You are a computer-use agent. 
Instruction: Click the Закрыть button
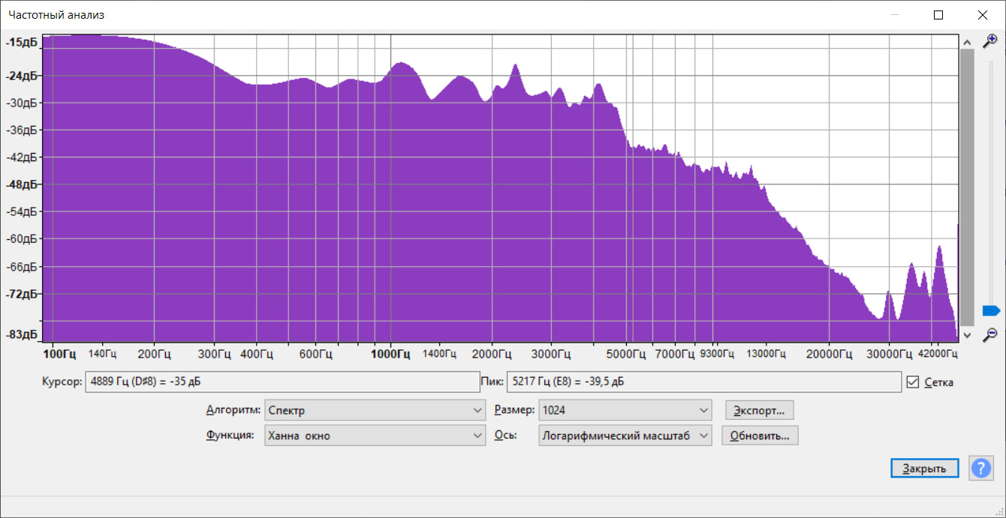coord(925,468)
